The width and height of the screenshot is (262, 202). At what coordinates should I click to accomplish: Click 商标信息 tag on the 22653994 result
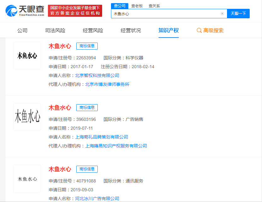point(87,46)
